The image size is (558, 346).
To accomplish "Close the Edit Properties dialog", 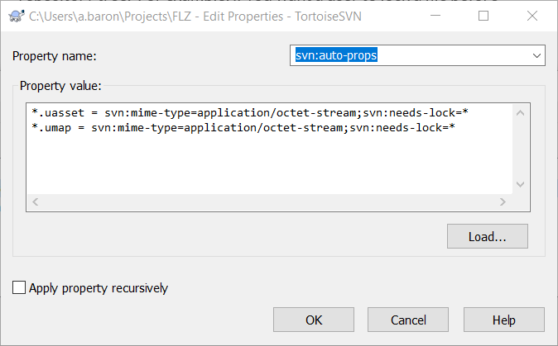I will coord(532,16).
